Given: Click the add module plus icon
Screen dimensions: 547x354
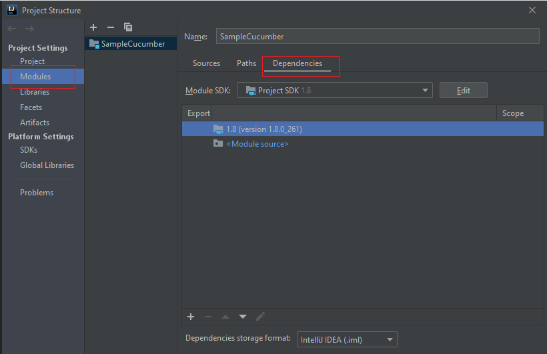Looking at the screenshot, I should tap(93, 27).
